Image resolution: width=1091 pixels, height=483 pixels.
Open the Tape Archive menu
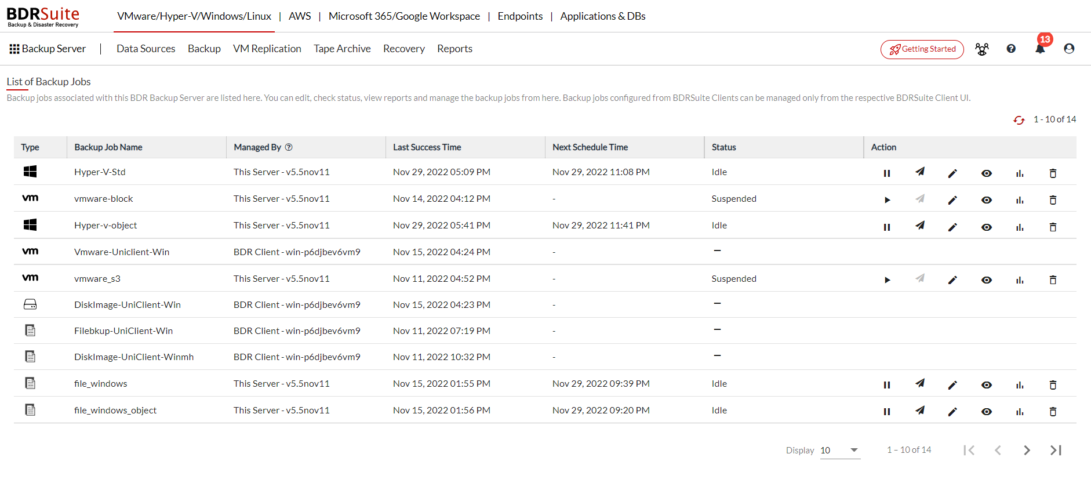click(x=342, y=49)
